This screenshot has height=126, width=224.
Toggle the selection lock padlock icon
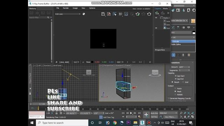click(x=57, y=113)
